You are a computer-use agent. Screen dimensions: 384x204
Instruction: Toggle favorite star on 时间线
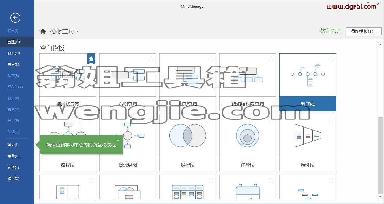[x=331, y=59]
